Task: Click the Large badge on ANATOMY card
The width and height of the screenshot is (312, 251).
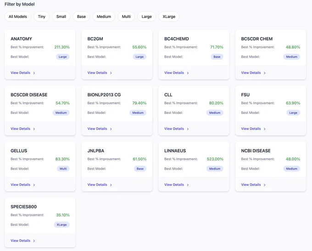Action: (62, 57)
